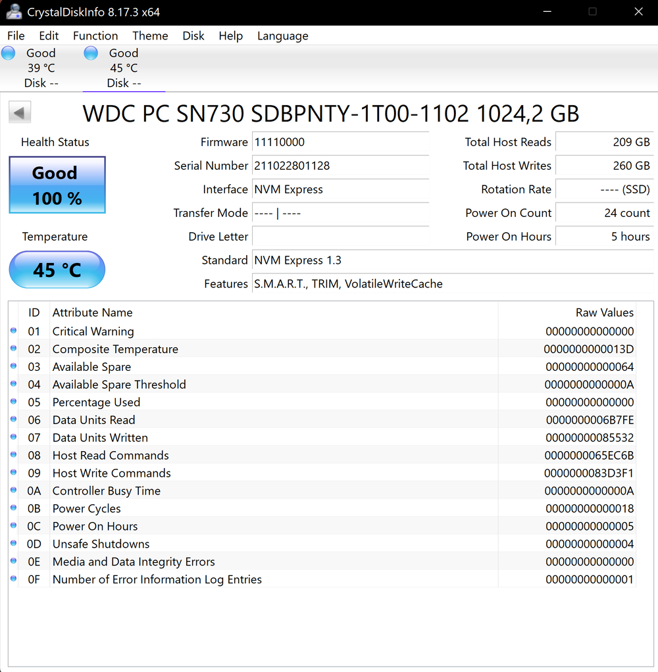Click status dot for Available Spare Threshold row
Image resolution: width=658 pixels, height=672 pixels.
pyautogui.click(x=13, y=383)
